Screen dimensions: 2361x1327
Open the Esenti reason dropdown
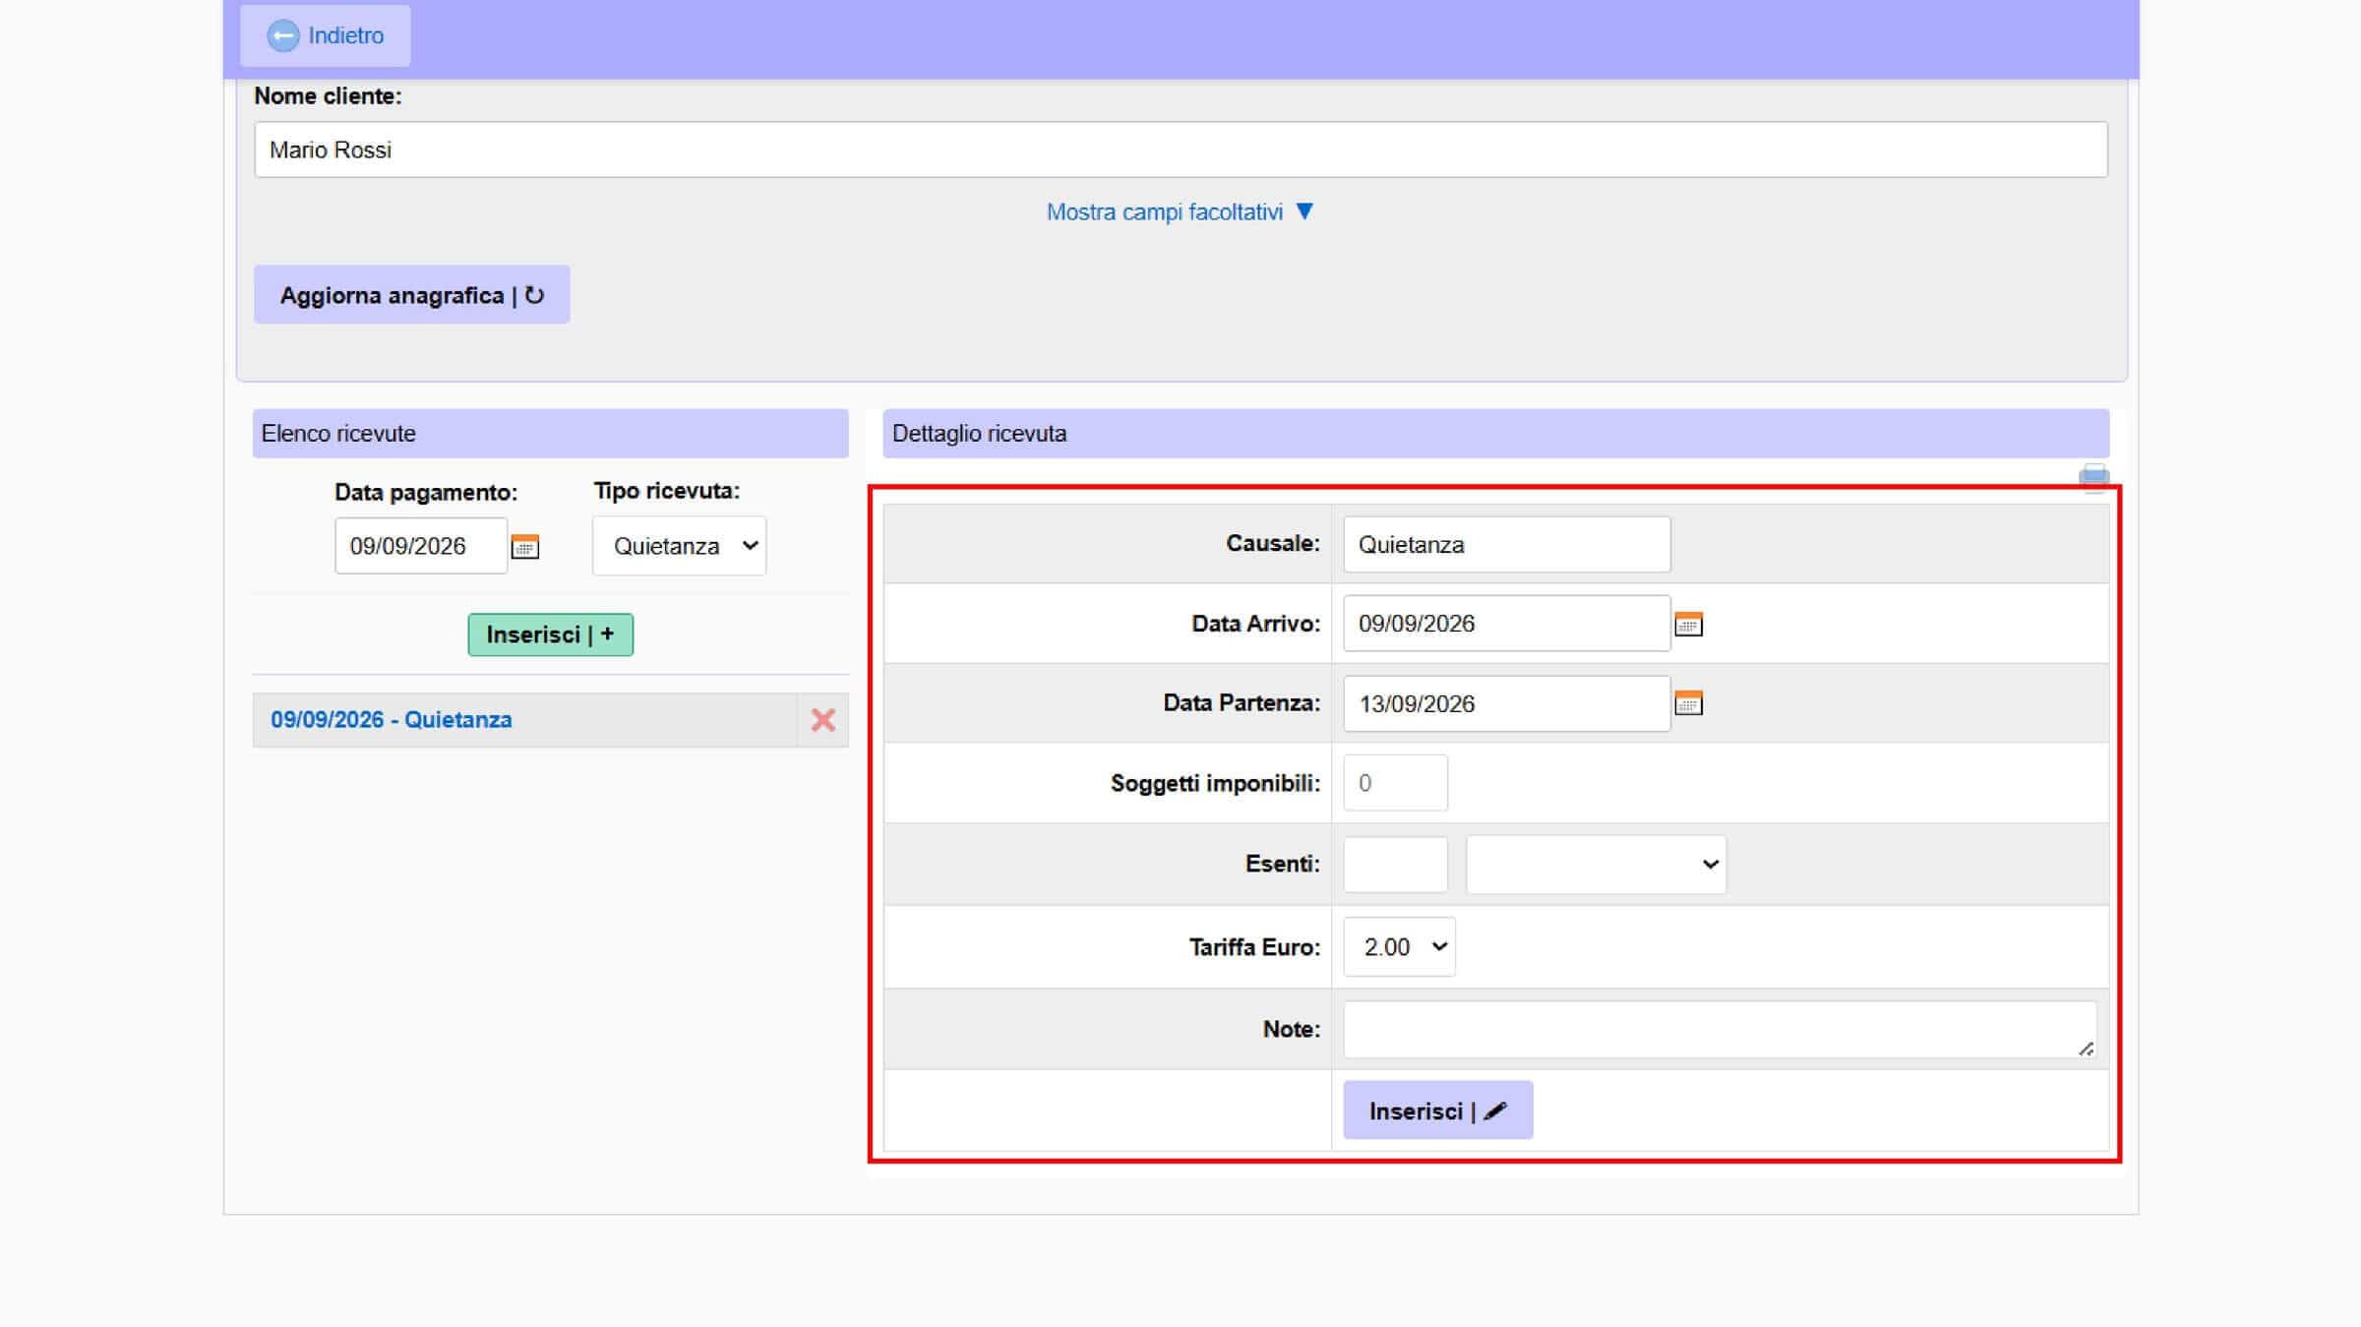click(1596, 864)
